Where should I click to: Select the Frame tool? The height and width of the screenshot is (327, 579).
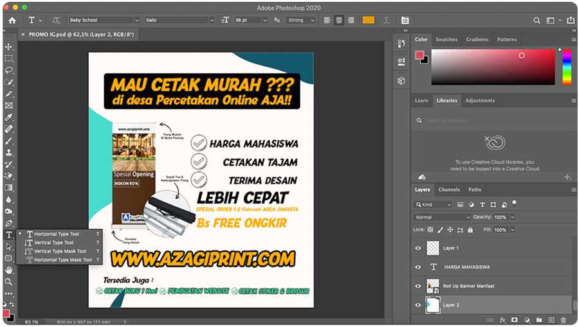point(9,105)
